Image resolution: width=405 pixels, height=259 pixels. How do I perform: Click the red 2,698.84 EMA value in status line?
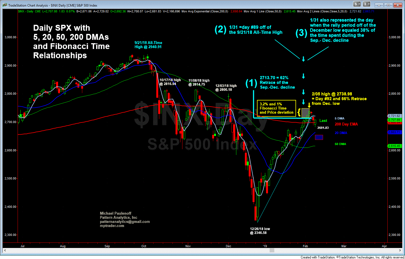(x=236, y=12)
